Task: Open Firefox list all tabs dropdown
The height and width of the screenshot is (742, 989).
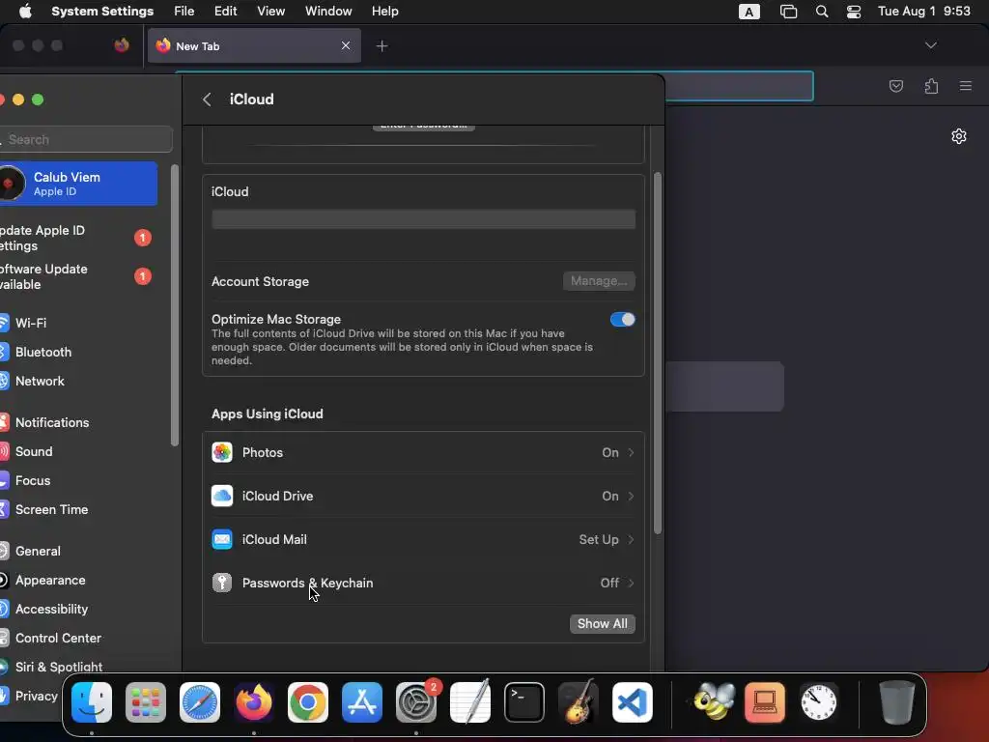Action: pyautogui.click(x=930, y=45)
